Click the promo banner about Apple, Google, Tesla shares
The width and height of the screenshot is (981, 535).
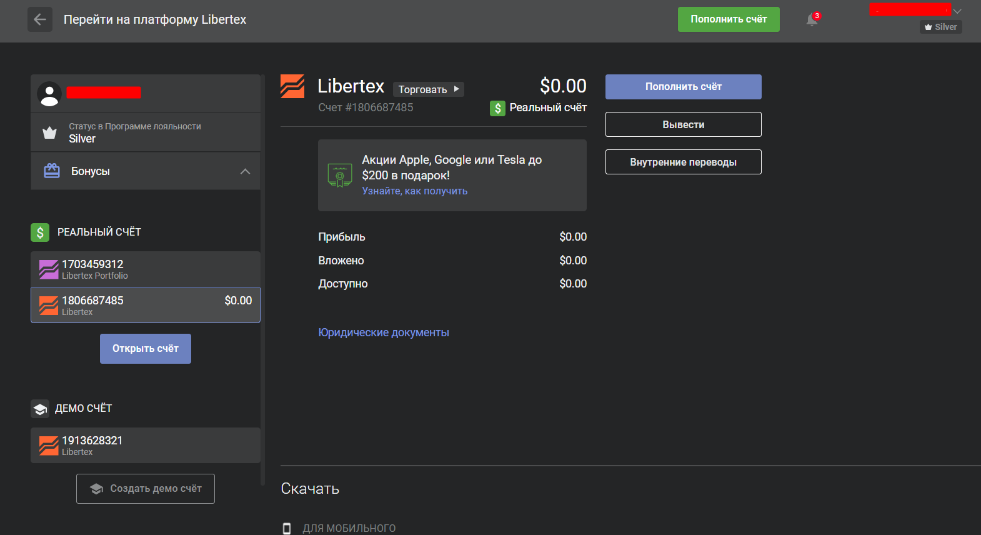[452, 175]
